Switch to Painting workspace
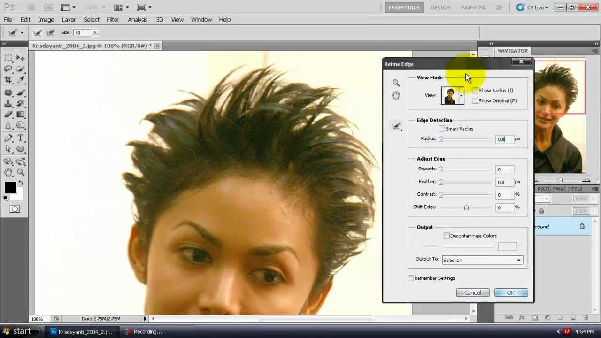601x338 pixels. [473, 8]
